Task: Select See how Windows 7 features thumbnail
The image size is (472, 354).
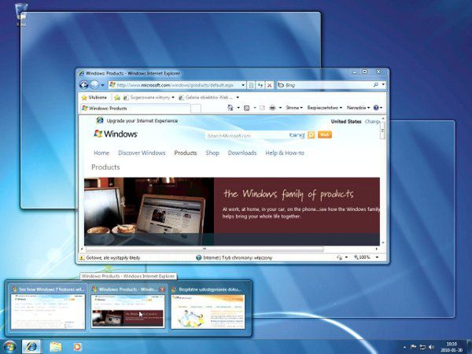Action: (47, 307)
